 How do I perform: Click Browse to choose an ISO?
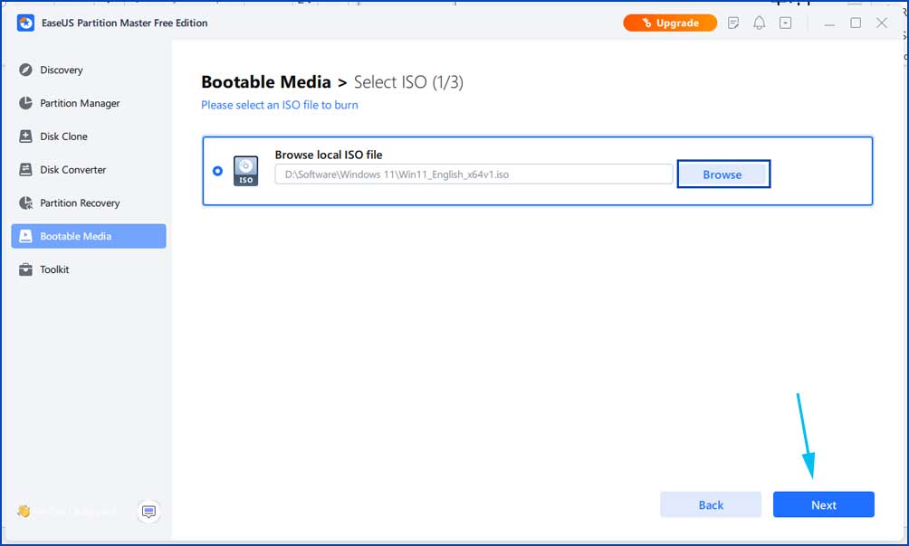pyautogui.click(x=723, y=174)
